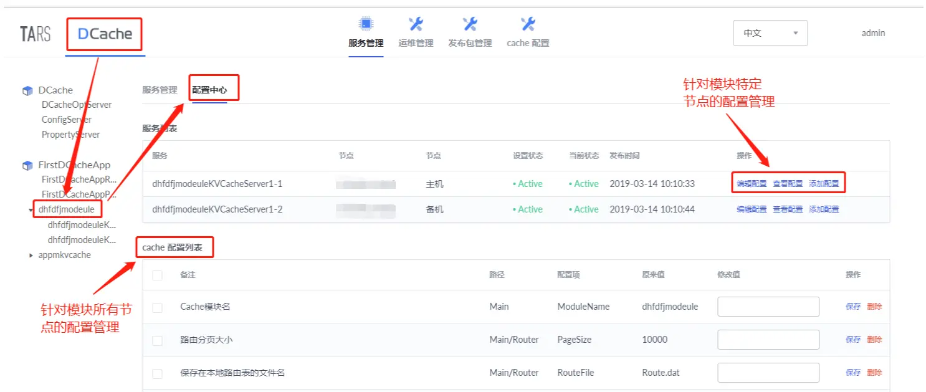Click 添加配置 for KVCacheServer1-1

824,184
